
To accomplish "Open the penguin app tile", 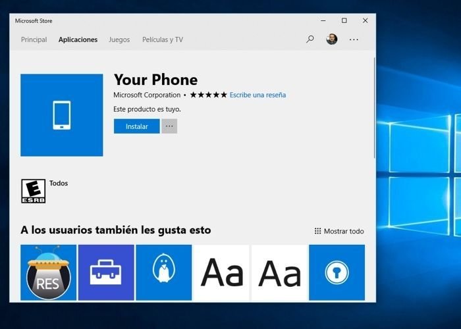I will pyautogui.click(x=164, y=272).
